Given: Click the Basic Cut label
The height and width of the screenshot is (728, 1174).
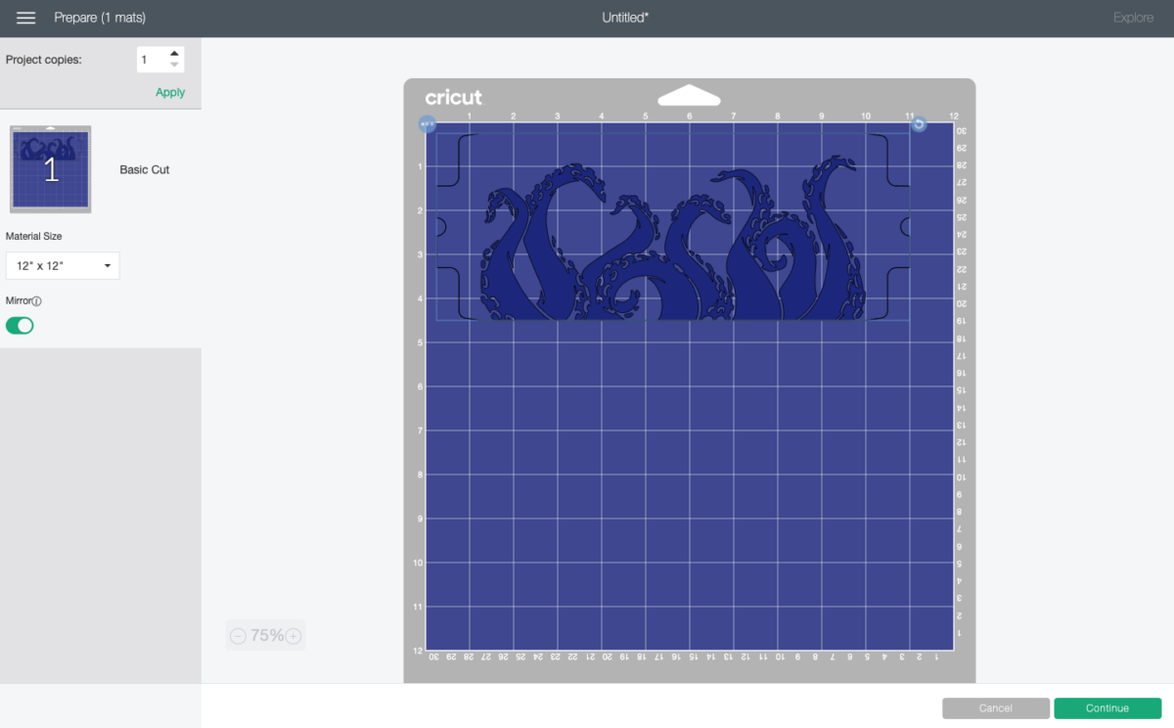Looking at the screenshot, I should [145, 169].
